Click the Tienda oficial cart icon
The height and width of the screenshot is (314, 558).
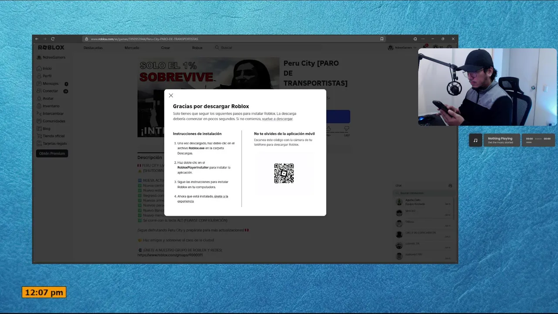[39, 136]
